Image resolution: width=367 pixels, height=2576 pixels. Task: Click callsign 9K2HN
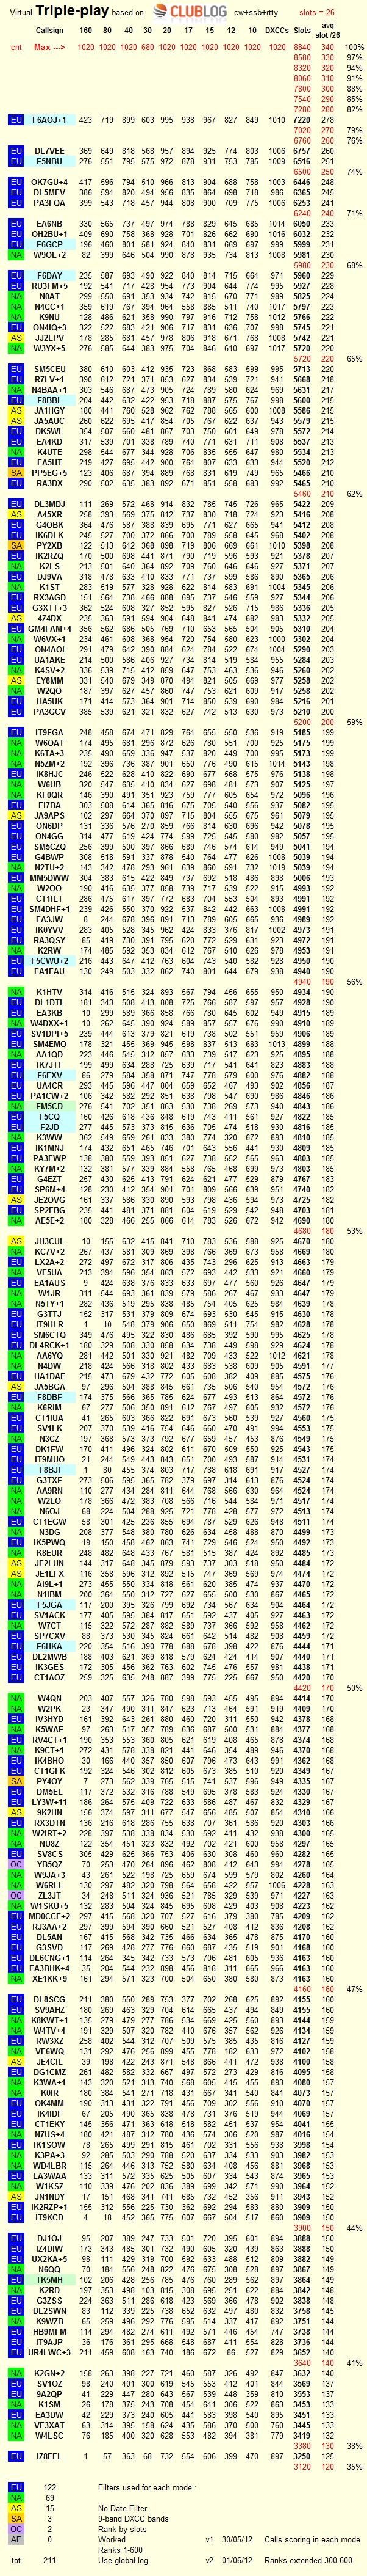49,1812
